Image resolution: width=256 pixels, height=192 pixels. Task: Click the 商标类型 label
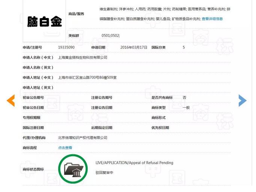pos(158,108)
